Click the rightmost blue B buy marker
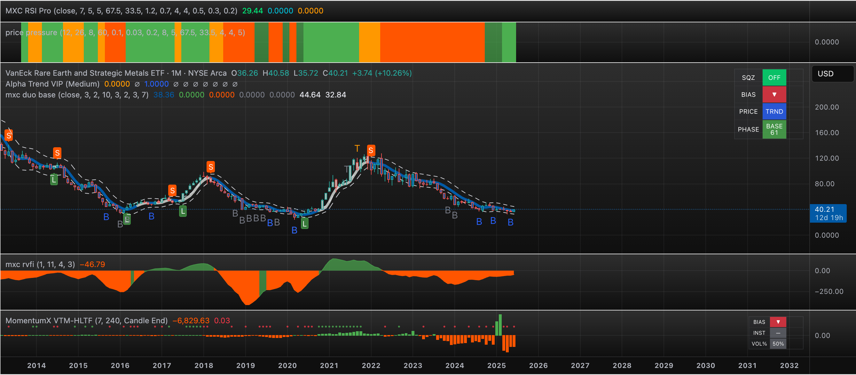 point(510,222)
